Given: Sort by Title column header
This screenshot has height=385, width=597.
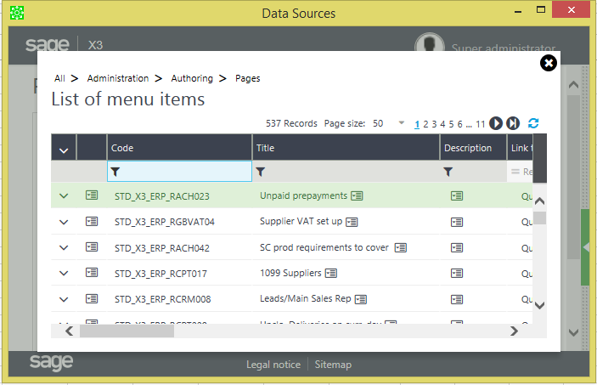Looking at the screenshot, I should 346,148.
